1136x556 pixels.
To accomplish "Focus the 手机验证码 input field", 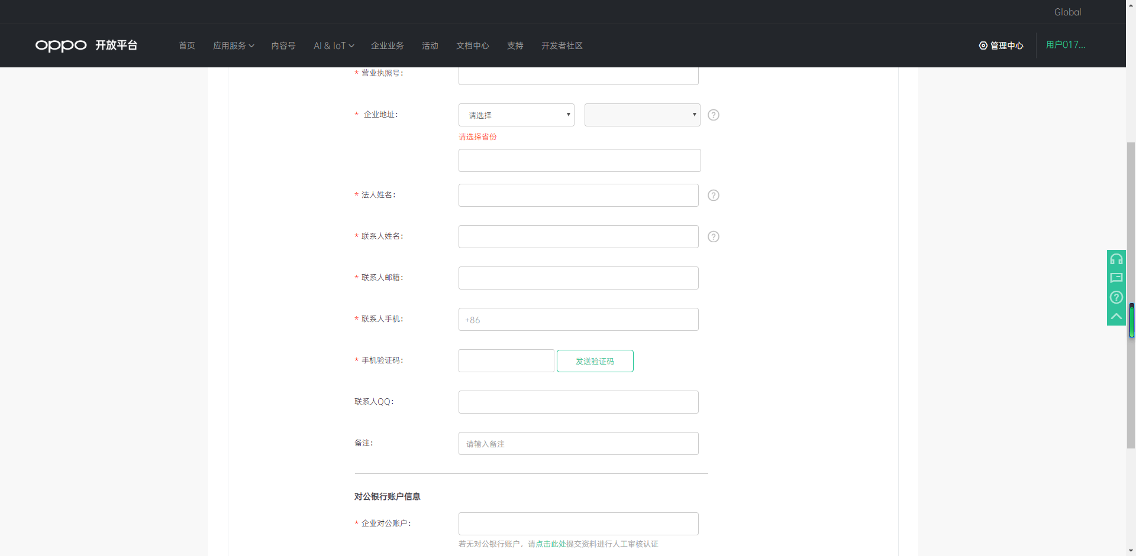I will pos(506,361).
